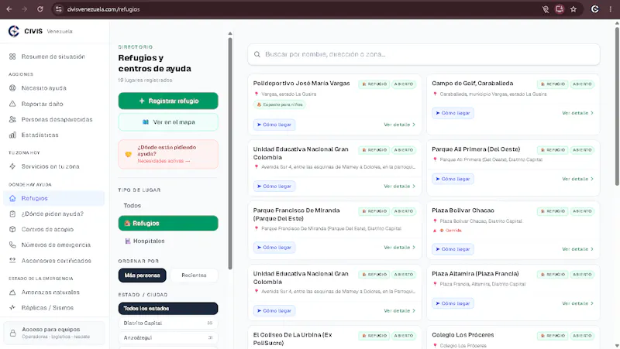The image size is (620, 349).
Task: Open Necesidades activas link in pink banner
Action: point(164,161)
